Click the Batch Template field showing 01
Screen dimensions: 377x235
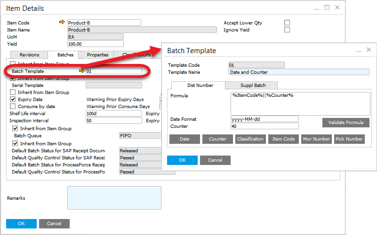(x=114, y=71)
